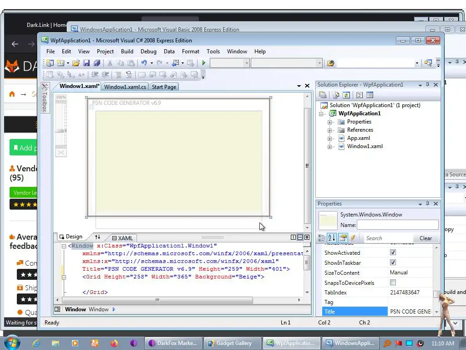Select the XAML view tab
The height and width of the screenshot is (350, 466).
[122, 238]
